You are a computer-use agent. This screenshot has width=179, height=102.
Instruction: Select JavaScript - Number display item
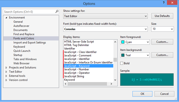pyautogui.click(x=76, y=69)
